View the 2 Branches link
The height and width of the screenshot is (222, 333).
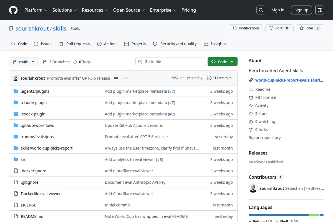56,62
